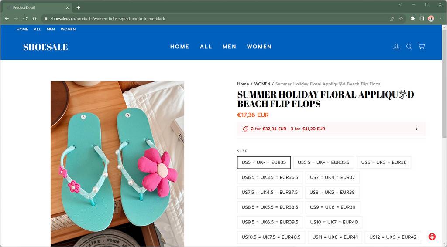This screenshot has width=447, height=247.
Task: Click the search magnifier icon
Action: pos(409,47)
